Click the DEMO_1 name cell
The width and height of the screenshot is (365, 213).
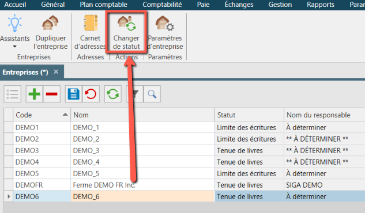pos(142,127)
